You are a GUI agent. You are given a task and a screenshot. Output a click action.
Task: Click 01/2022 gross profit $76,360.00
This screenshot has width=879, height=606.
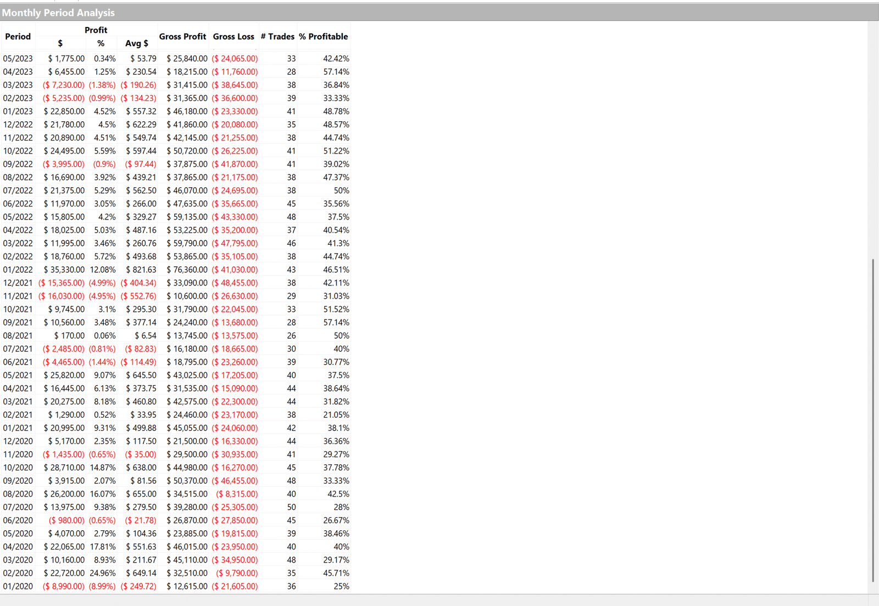pos(187,270)
